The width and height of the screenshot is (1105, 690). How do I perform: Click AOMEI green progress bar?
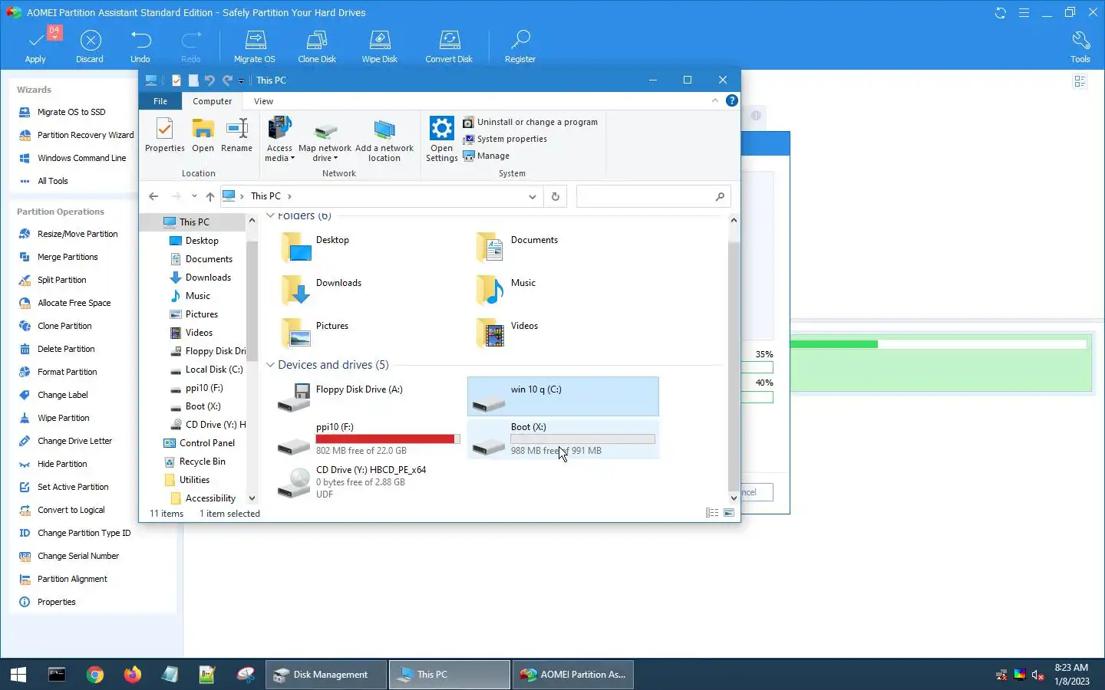point(938,344)
